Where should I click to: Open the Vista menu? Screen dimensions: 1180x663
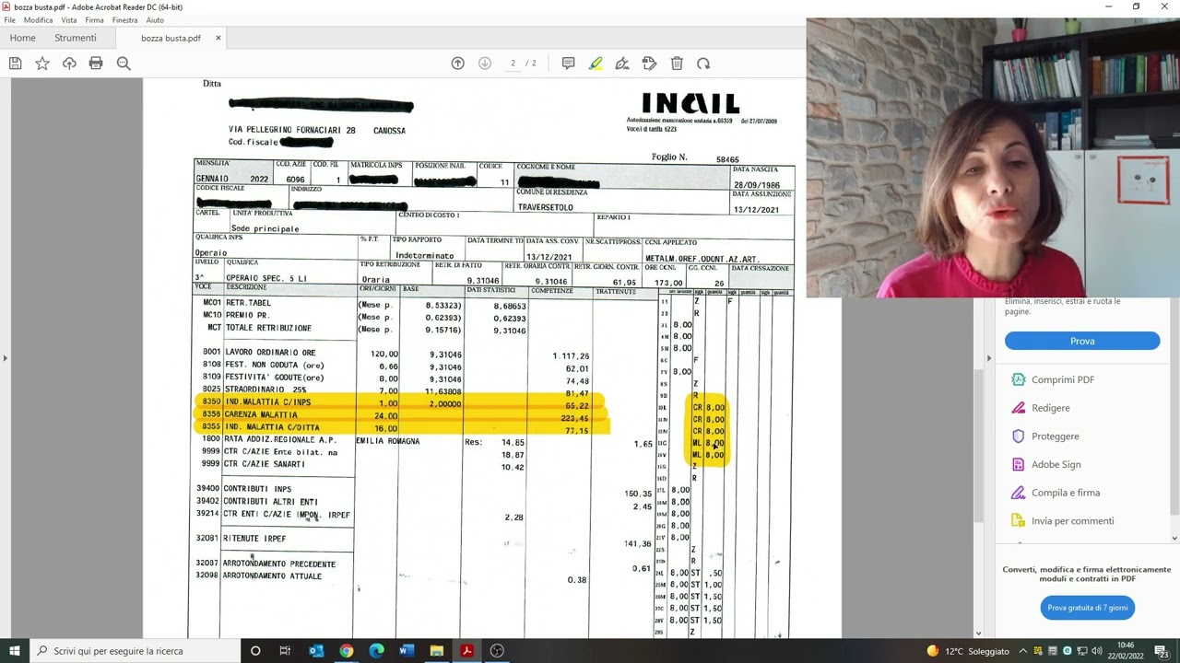[x=69, y=20]
